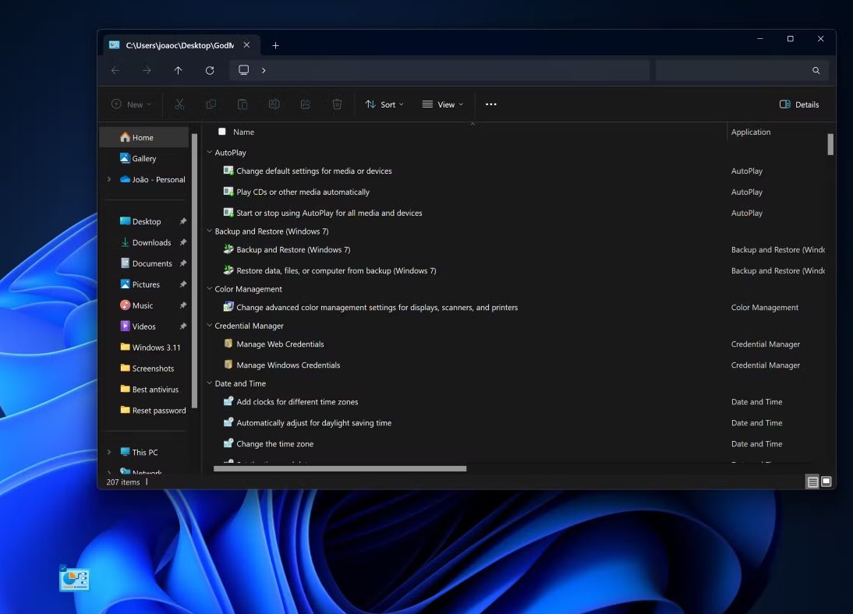Click the Refresh icon in navigation bar
Viewport: 853px width, 614px height.
coord(210,70)
